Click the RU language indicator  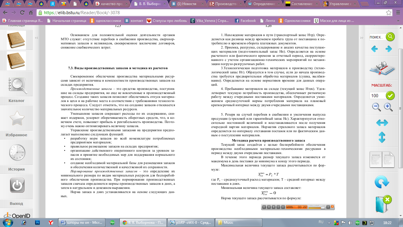click(321, 222)
